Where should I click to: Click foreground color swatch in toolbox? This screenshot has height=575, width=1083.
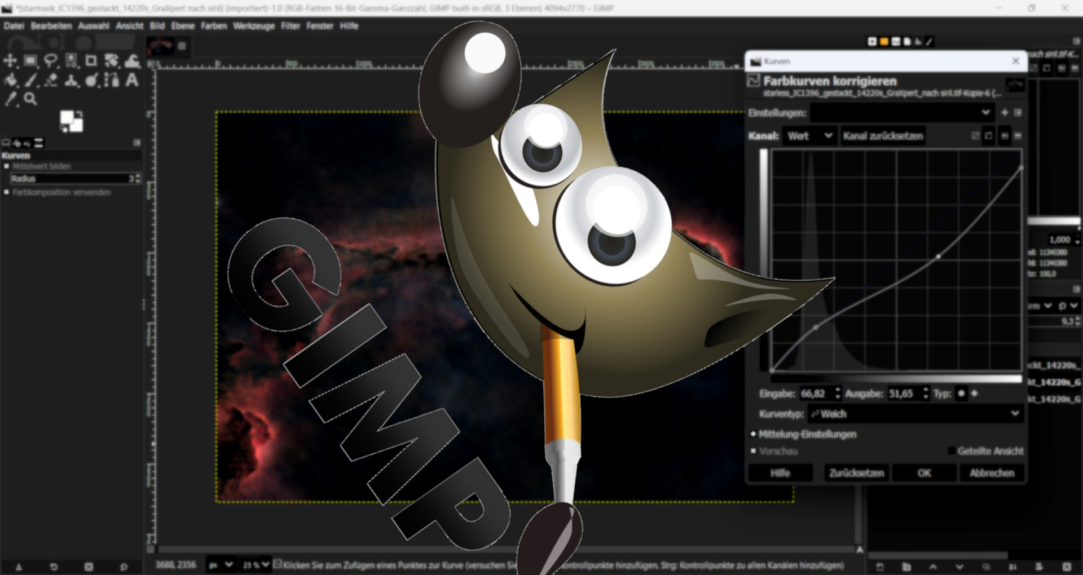coord(67,118)
